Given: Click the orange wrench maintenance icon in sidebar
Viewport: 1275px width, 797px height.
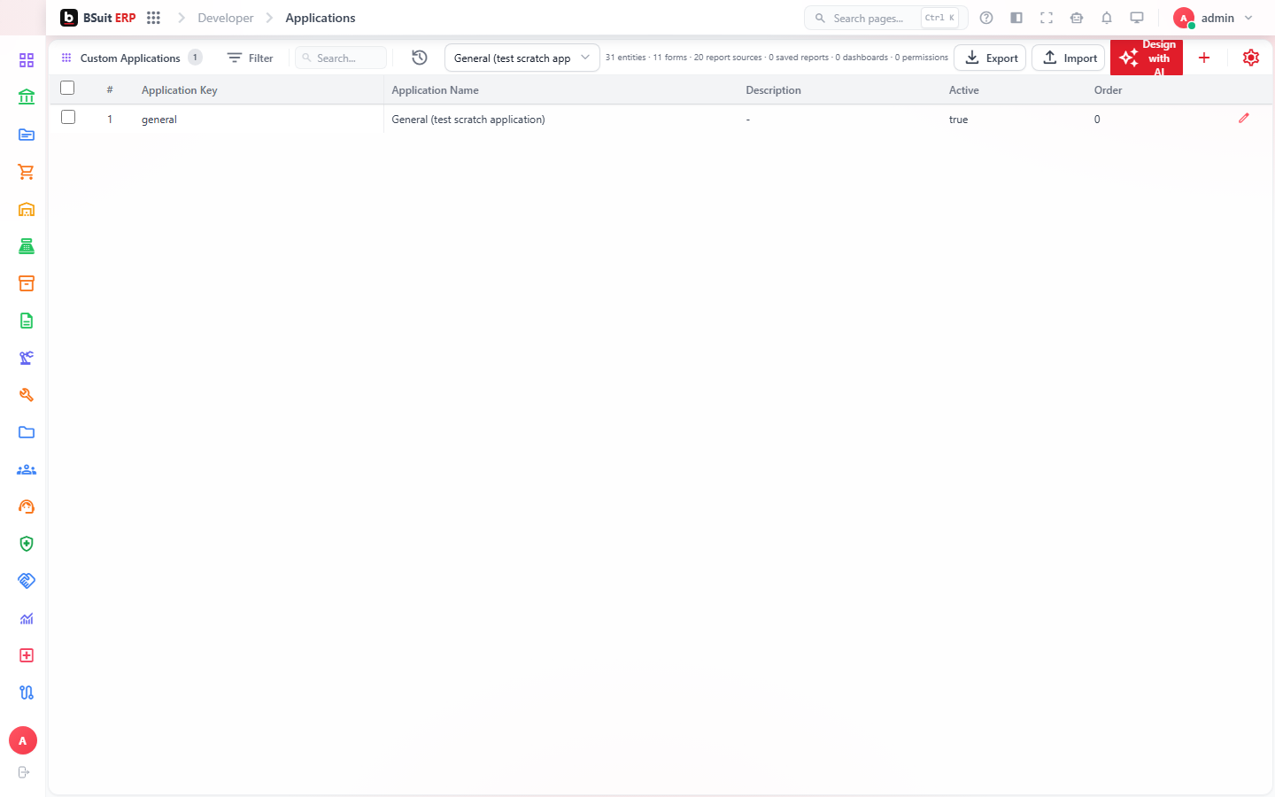Looking at the screenshot, I should point(27,395).
